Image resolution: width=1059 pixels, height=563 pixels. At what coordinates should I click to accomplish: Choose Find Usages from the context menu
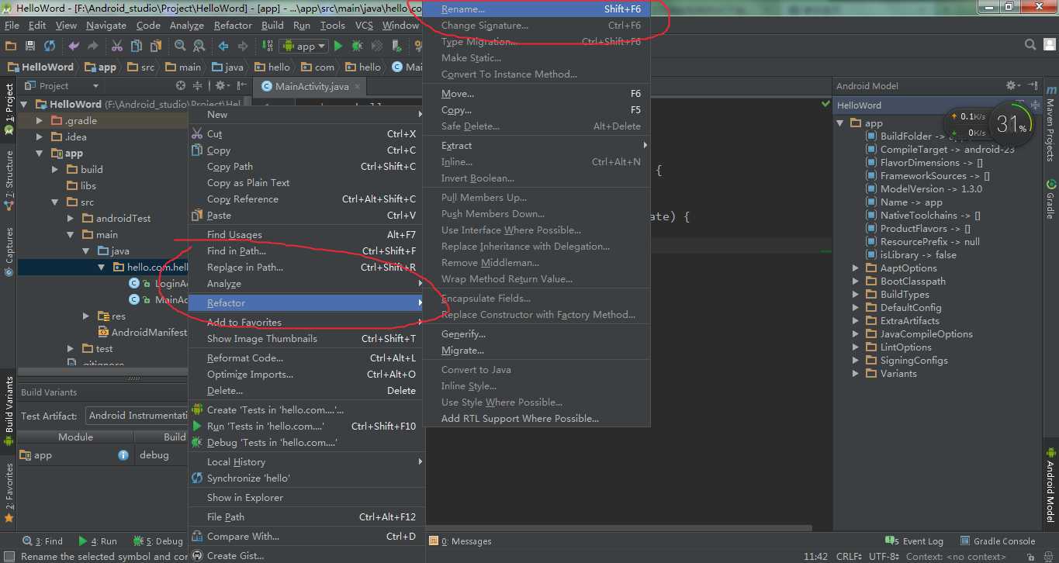[x=305, y=235]
